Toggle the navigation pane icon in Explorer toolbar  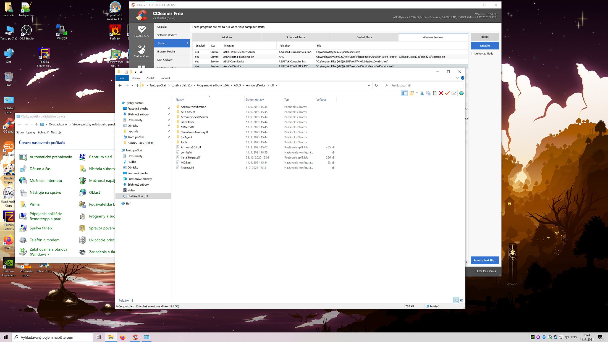[x=405, y=93]
